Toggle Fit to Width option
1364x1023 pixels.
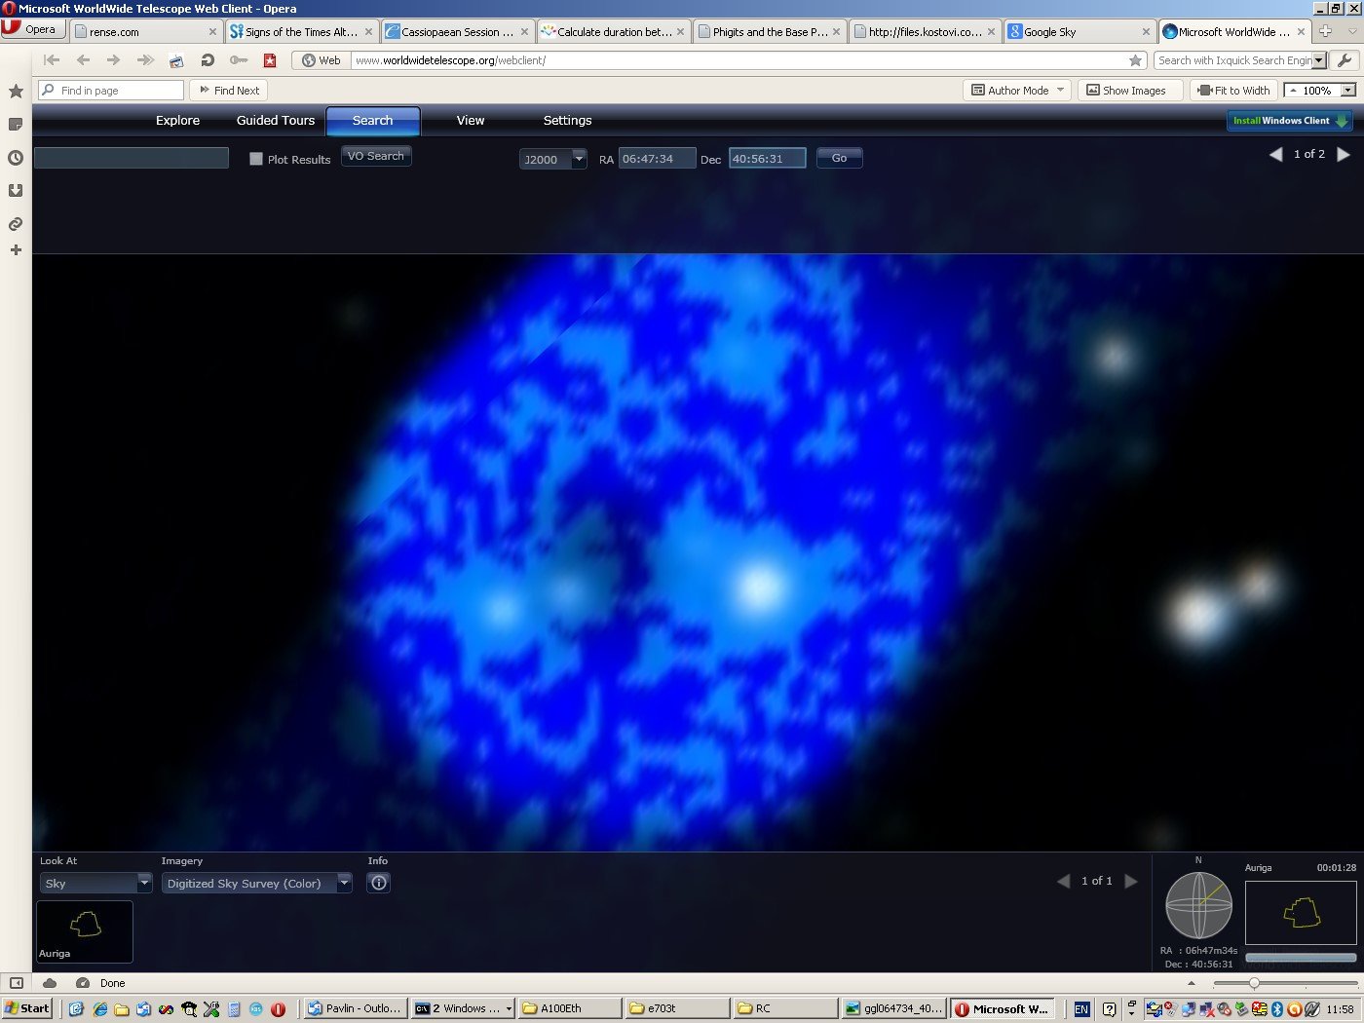point(1233,91)
